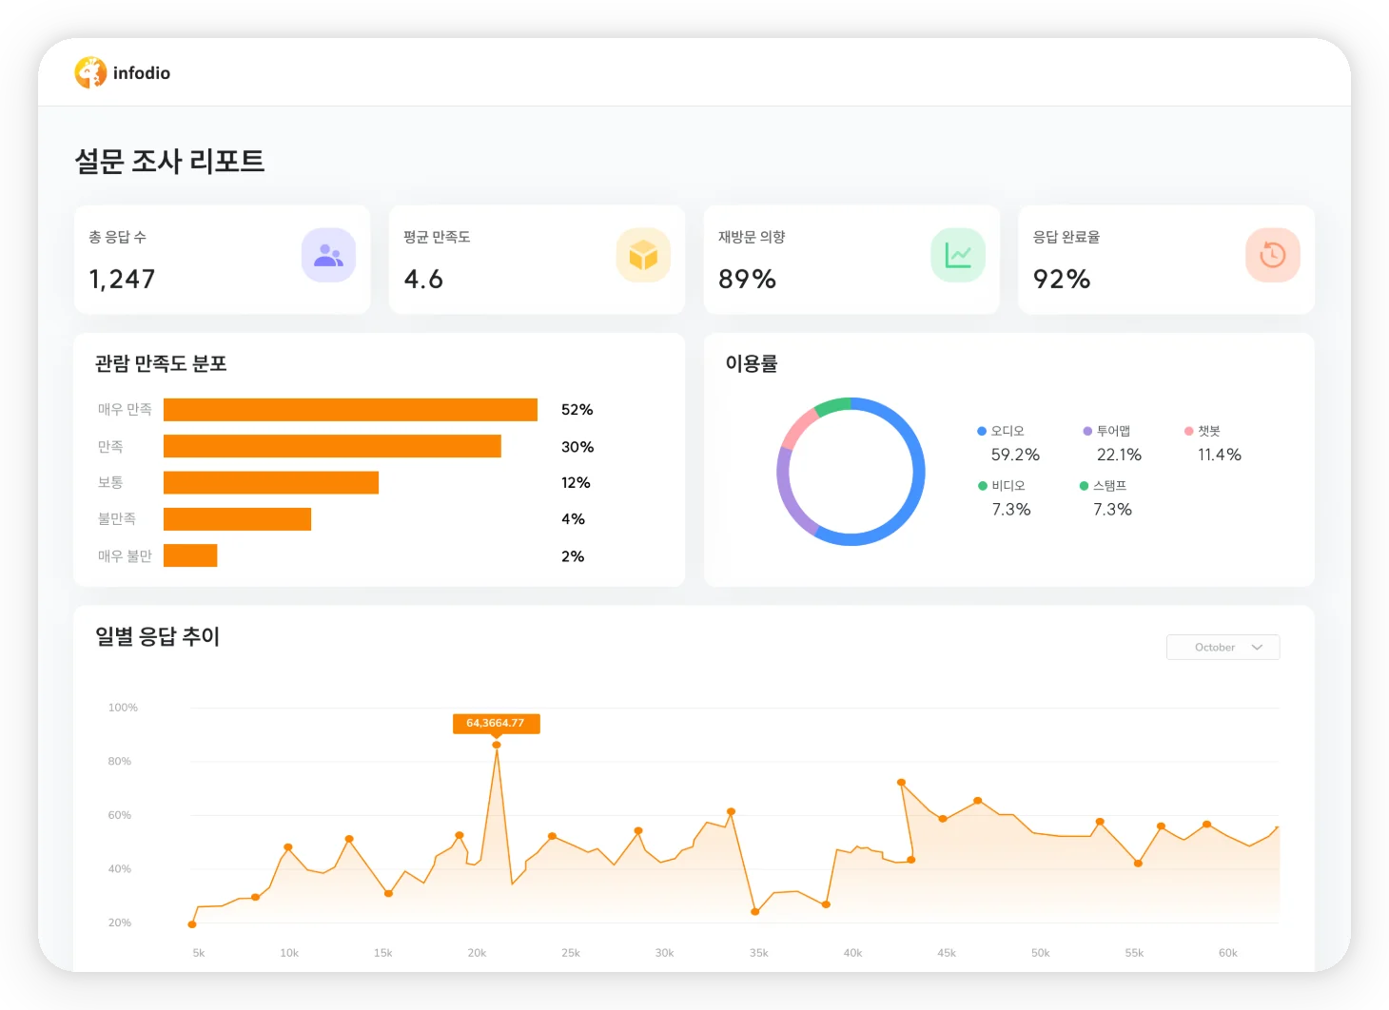Viewport: 1389px width, 1010px height.
Task: Click the 일별 응답 추이 heading
Action: tap(157, 636)
